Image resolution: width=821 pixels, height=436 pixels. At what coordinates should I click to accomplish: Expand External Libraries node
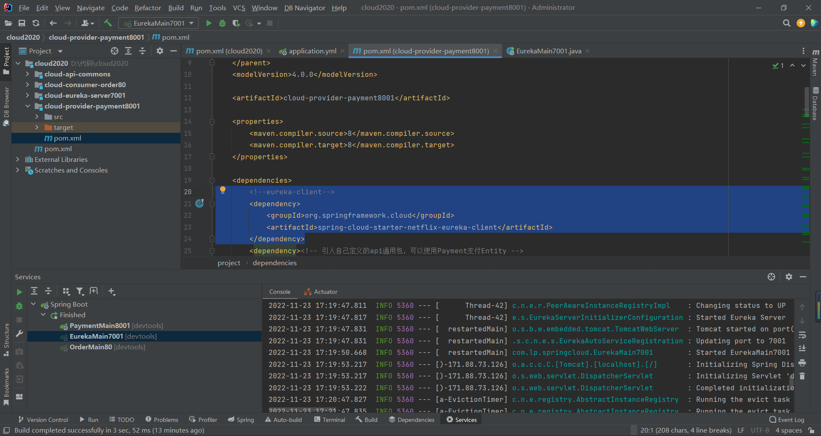(x=18, y=159)
